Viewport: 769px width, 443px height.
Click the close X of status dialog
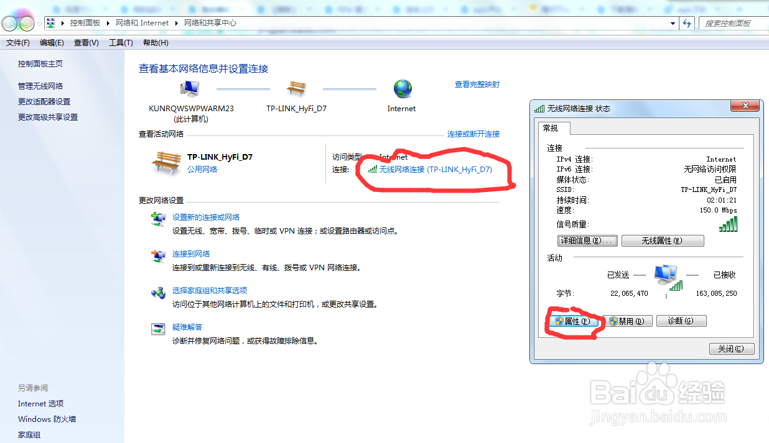745,107
